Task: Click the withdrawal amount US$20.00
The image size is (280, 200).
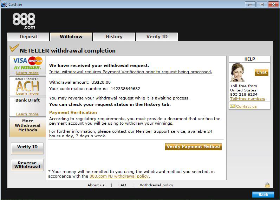Action: (101, 82)
